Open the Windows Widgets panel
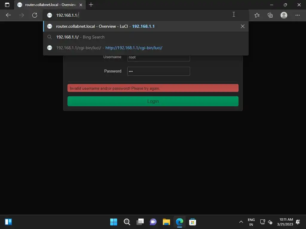The width and height of the screenshot is (306, 229). (8, 222)
